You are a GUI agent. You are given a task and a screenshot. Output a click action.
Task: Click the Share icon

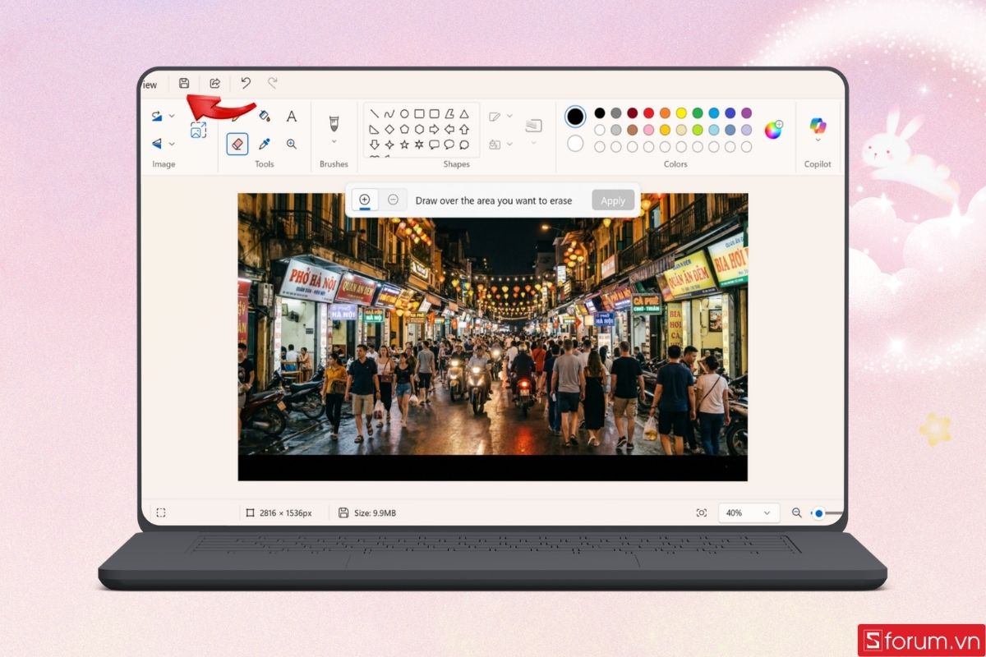[214, 83]
